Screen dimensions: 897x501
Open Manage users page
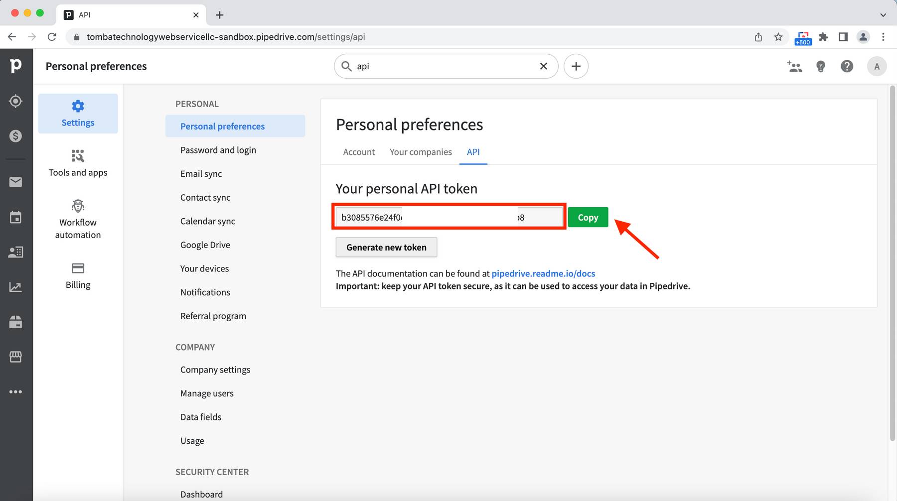(207, 393)
